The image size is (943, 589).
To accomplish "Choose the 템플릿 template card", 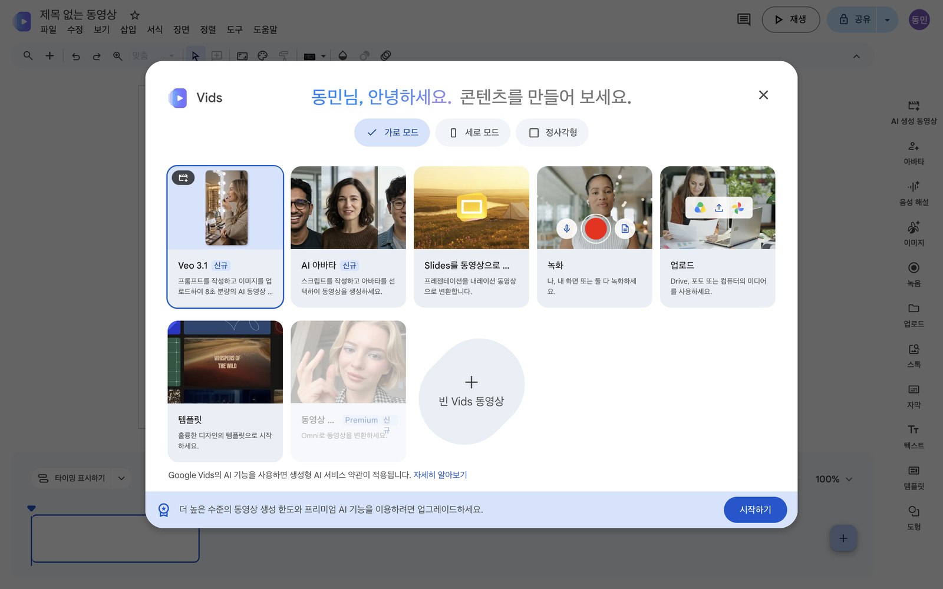I will 225,391.
